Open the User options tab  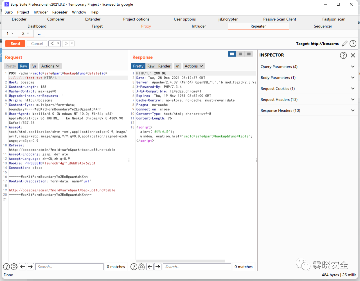[x=185, y=19]
